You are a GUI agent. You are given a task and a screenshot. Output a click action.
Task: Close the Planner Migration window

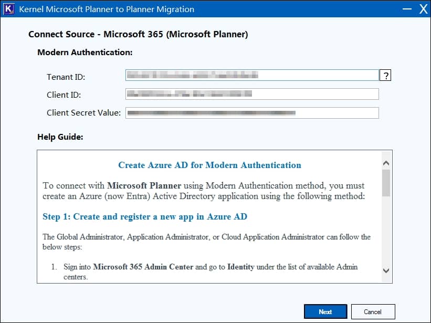[x=423, y=9]
